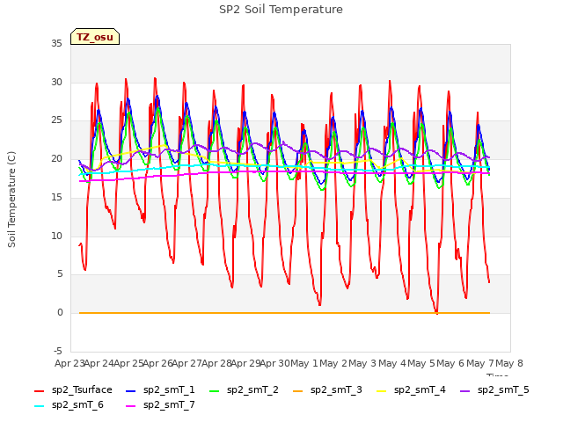Click the blue sp2_smT_1 legend swatch
Image resolution: width=563 pixels, height=422 pixels.
pyautogui.click(x=131, y=390)
